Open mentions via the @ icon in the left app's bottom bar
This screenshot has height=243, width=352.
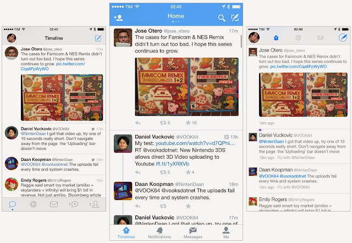coord(33,204)
